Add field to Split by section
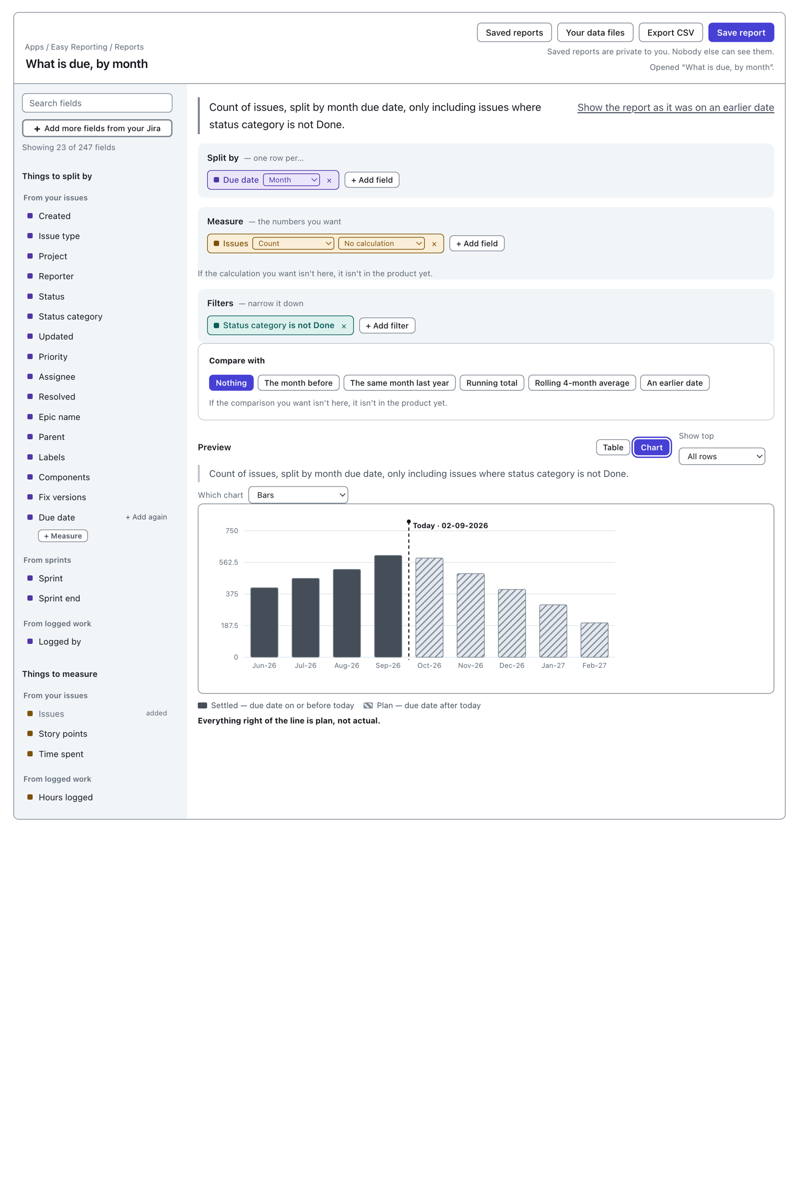The height and width of the screenshot is (1198, 799). [372, 180]
